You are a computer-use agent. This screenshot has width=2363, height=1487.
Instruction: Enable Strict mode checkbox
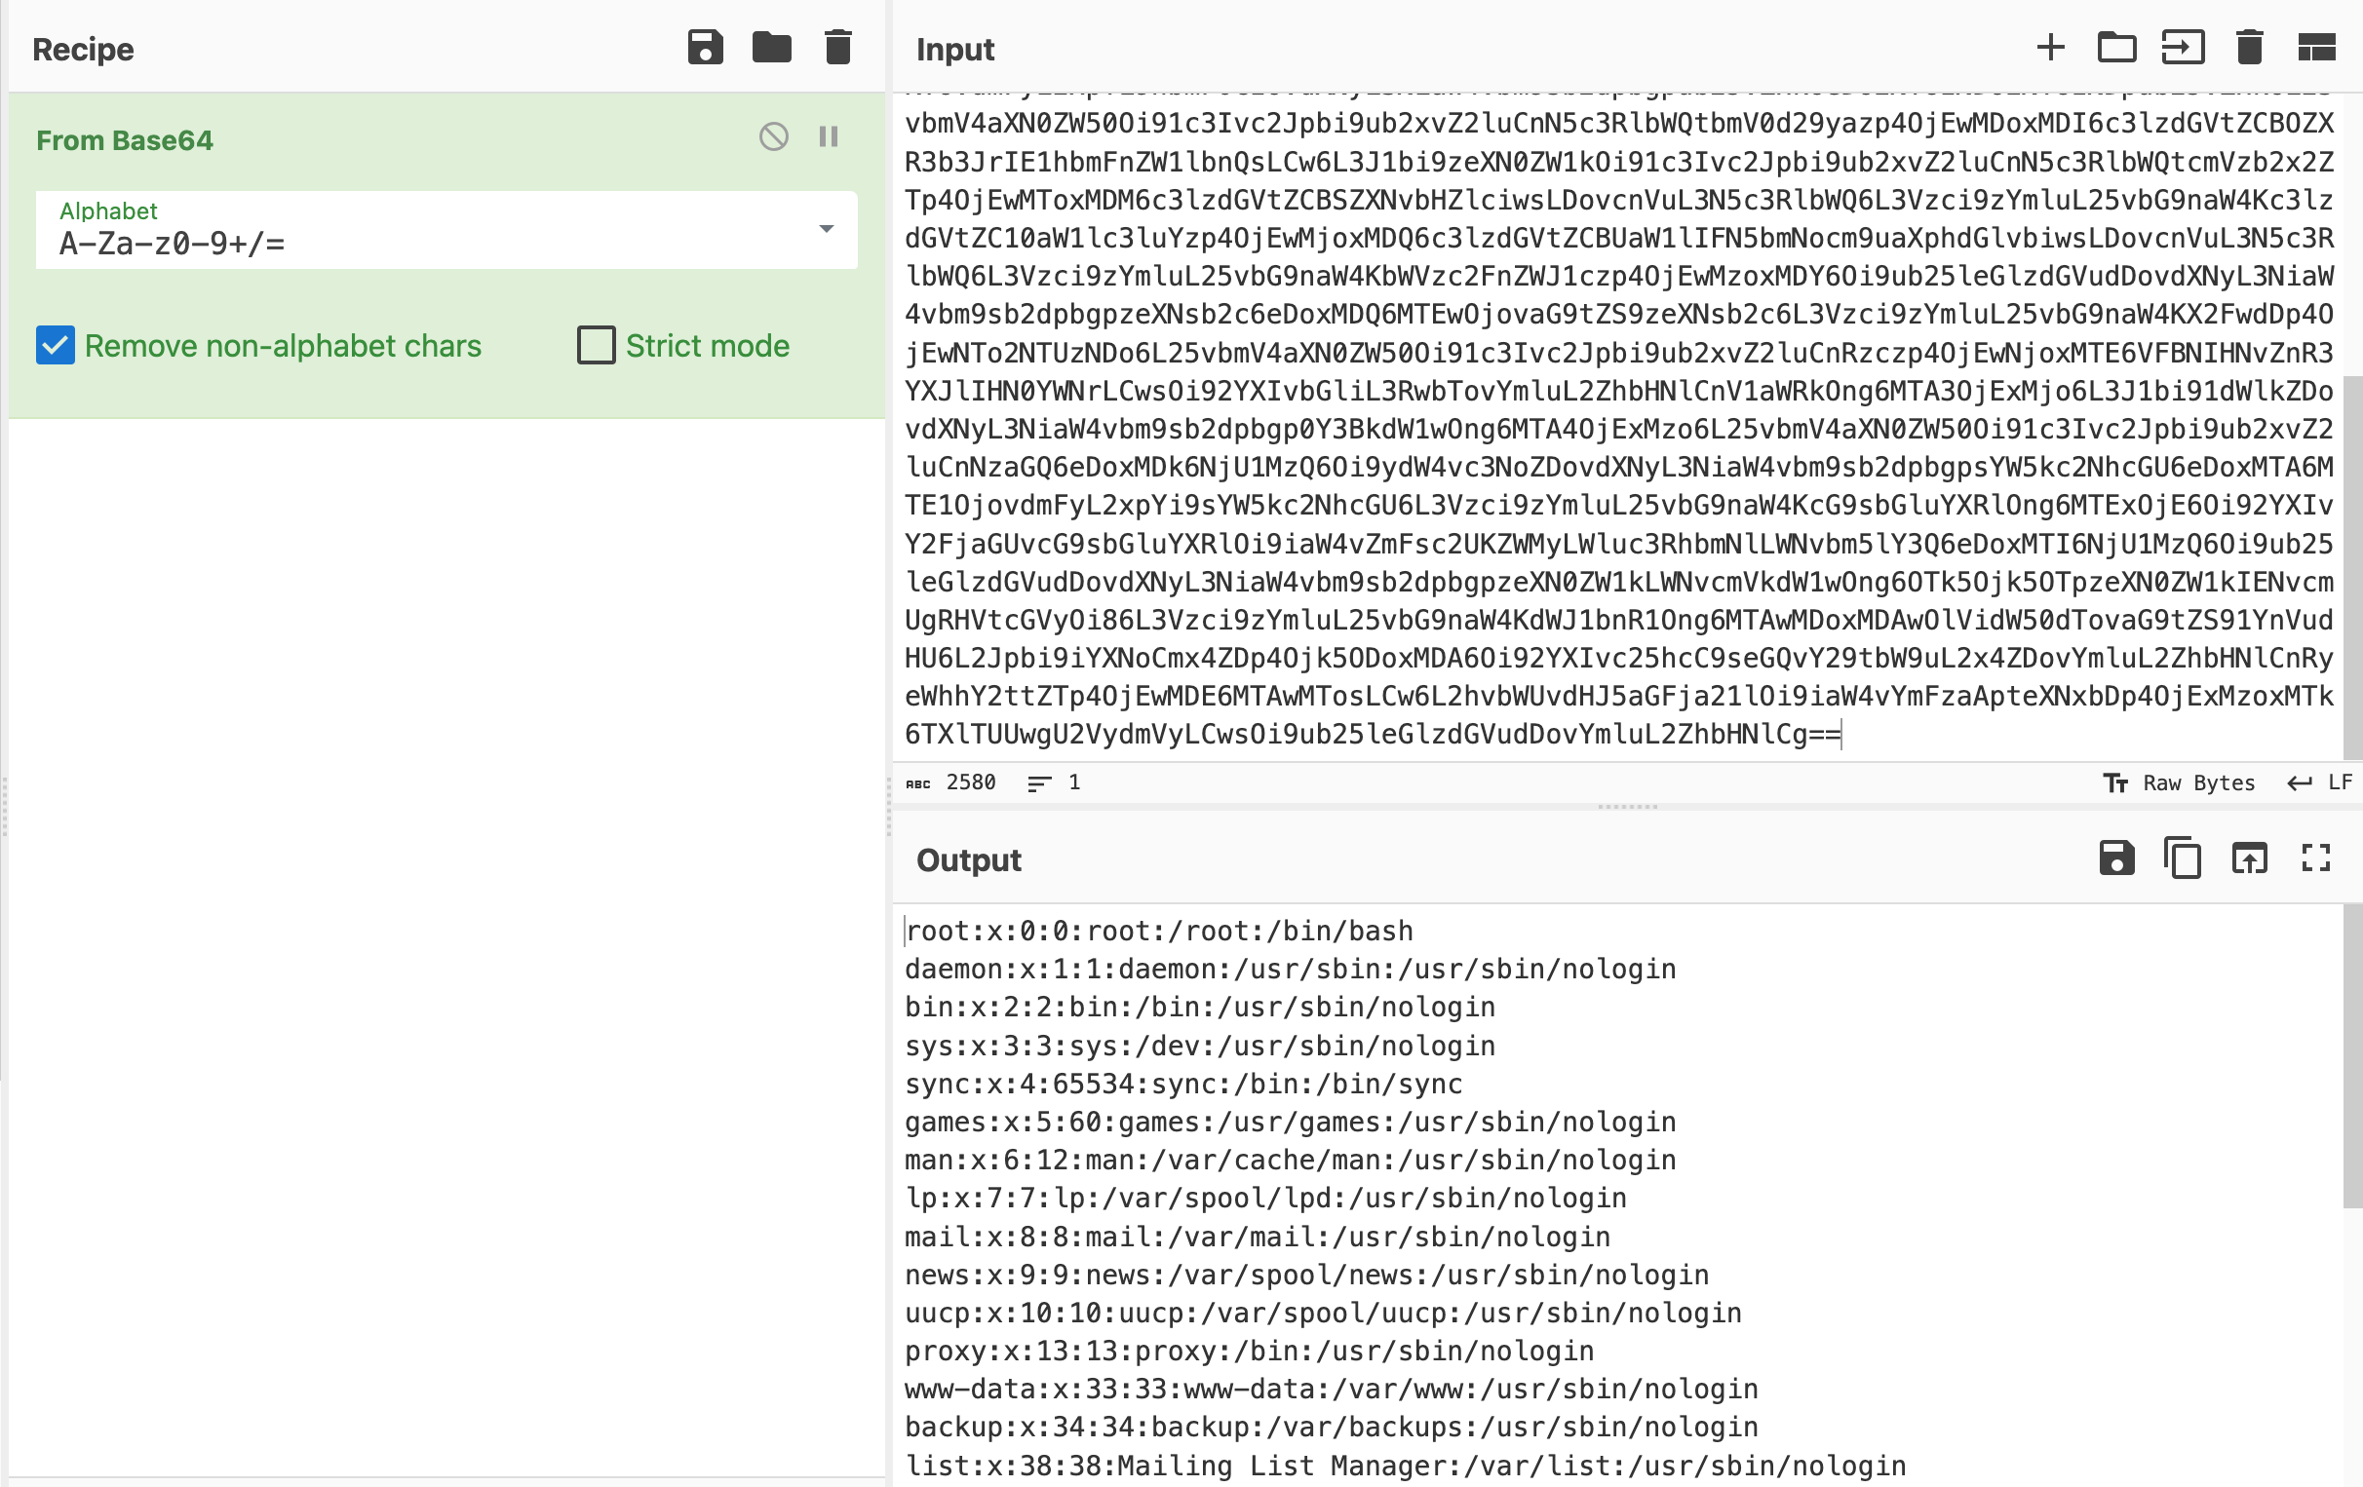click(596, 345)
